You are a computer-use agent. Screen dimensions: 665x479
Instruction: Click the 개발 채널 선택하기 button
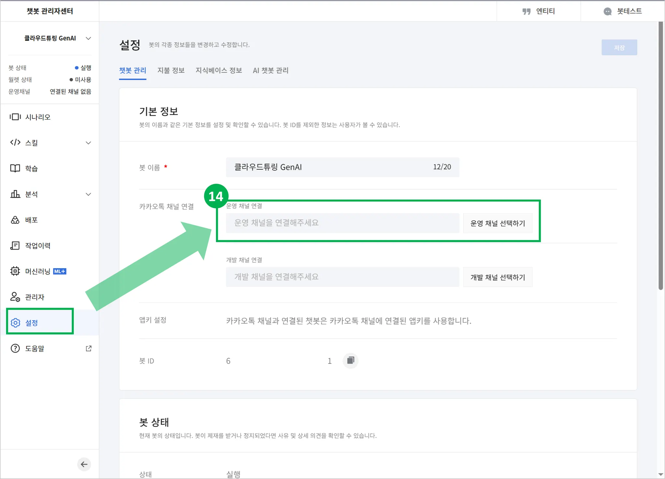(497, 277)
